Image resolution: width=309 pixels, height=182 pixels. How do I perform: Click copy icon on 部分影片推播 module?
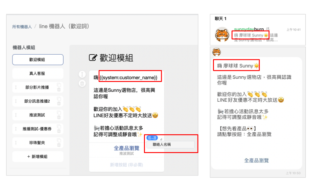point(59,85)
